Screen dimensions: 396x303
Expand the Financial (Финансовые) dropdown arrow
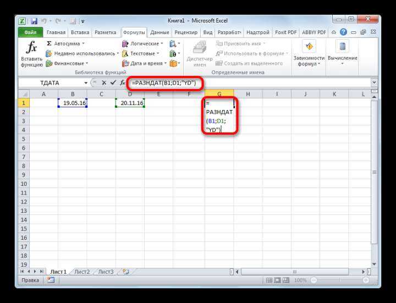click(x=87, y=63)
